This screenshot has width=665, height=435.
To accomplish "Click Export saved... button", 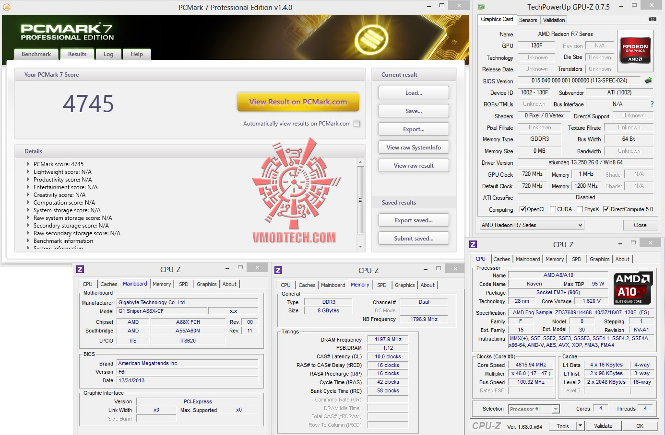I will pyautogui.click(x=414, y=220).
